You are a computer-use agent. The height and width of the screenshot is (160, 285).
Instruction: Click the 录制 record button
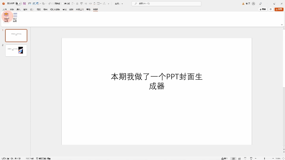(x=263, y=9)
